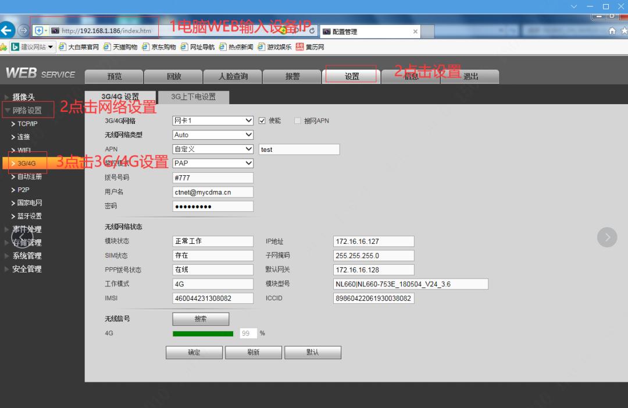Close the 配置管理 browser tab
628x408 pixels.
pos(415,31)
